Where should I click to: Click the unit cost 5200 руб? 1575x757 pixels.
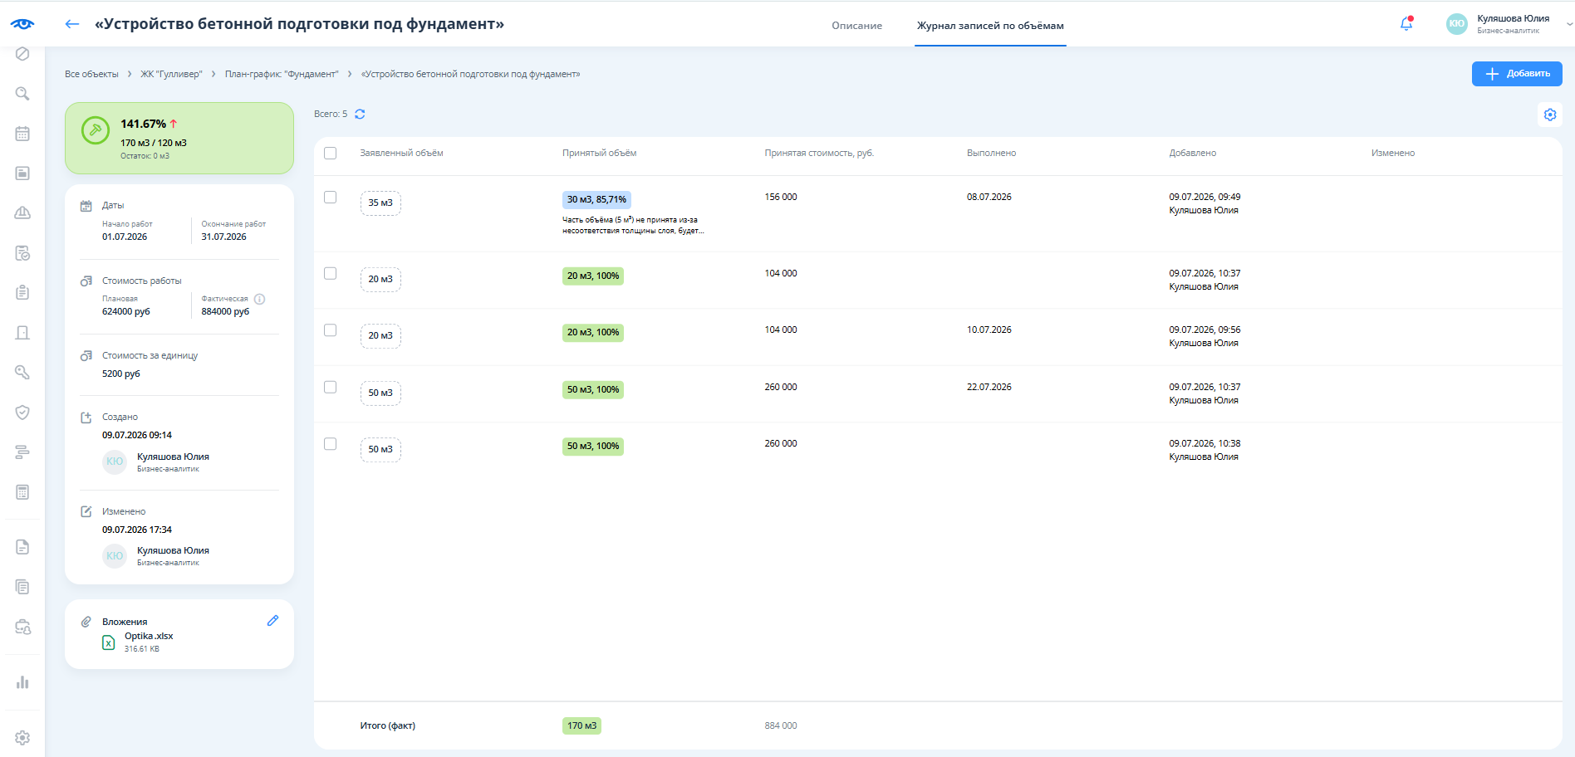point(121,374)
